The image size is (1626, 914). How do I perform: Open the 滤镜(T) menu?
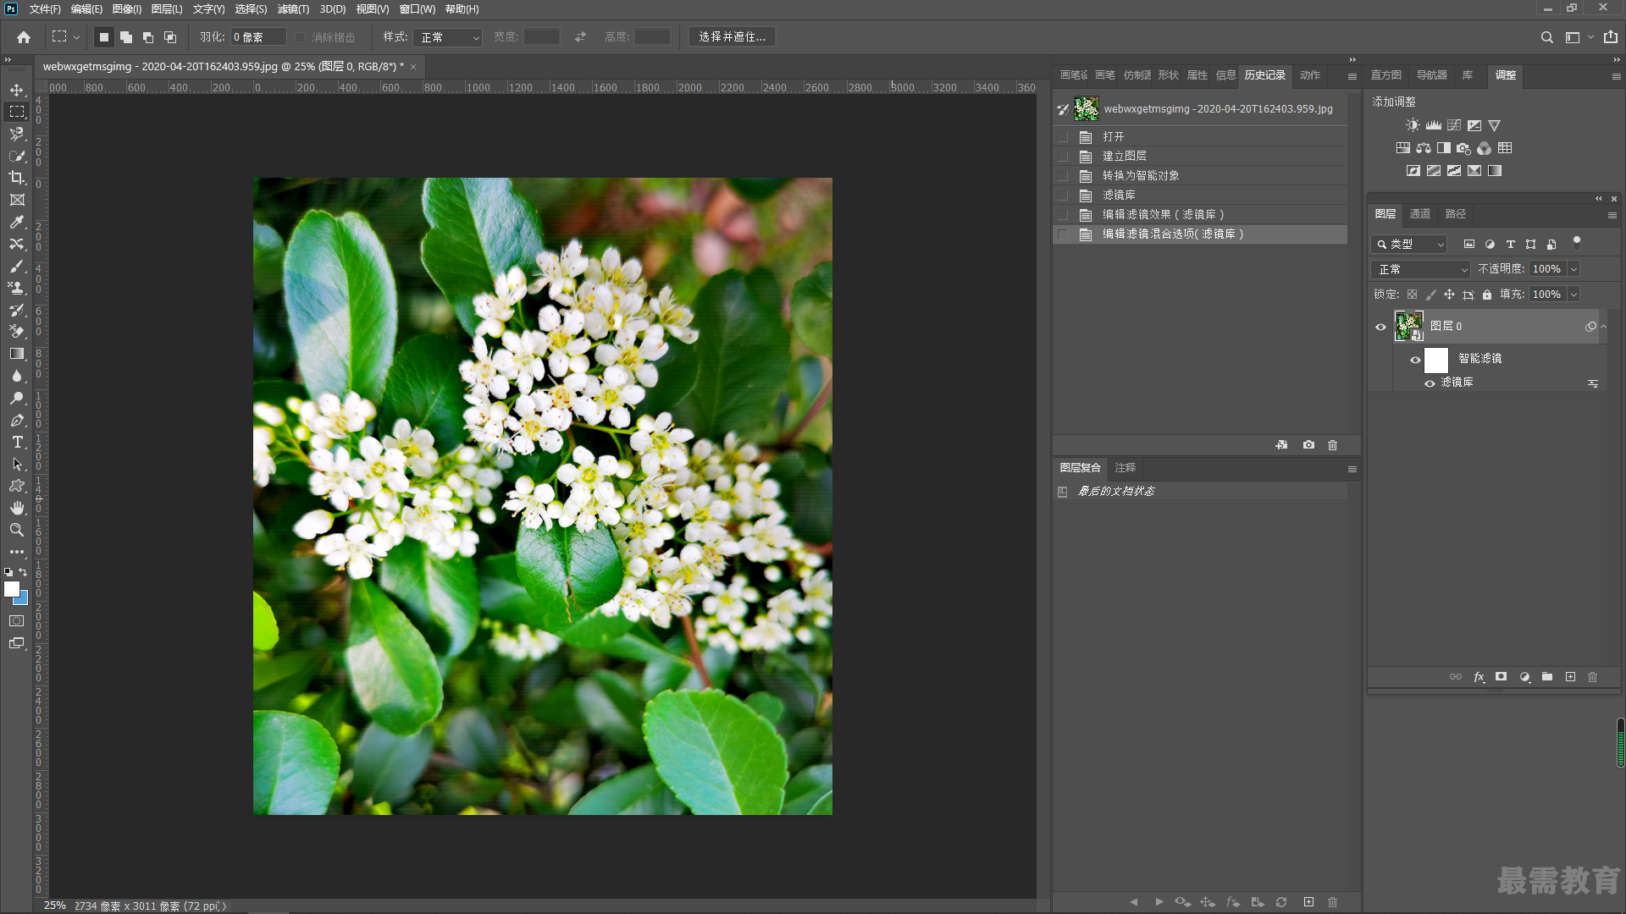(x=293, y=9)
